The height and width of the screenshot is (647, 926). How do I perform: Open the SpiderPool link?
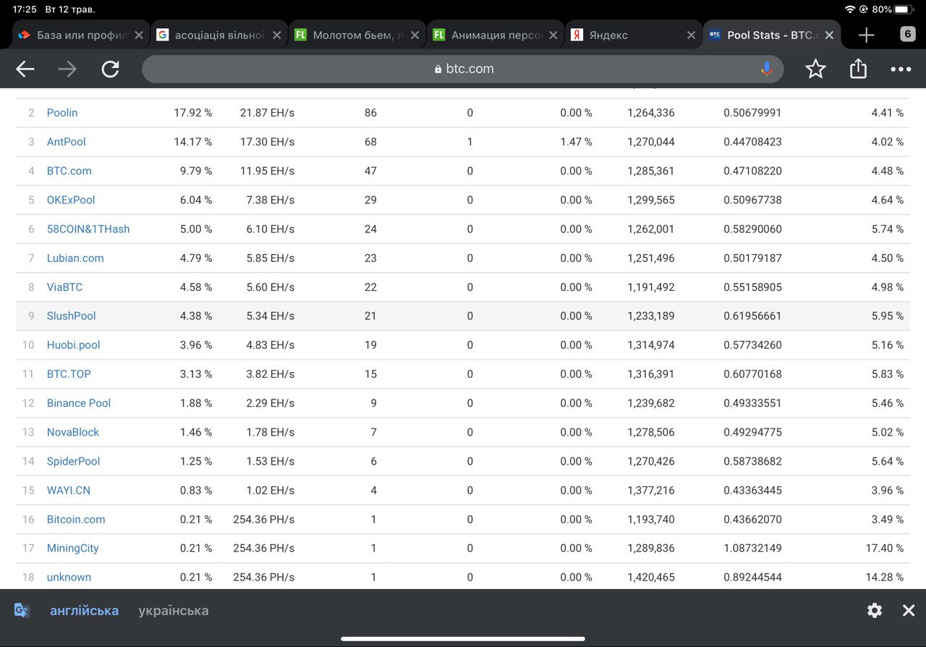74,461
